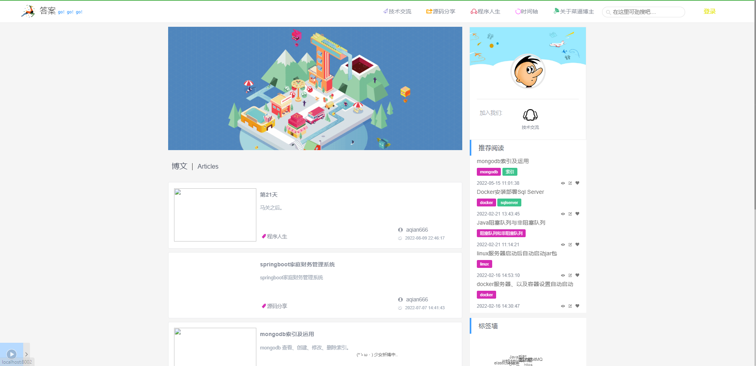The image size is (756, 366).
Task: Click the heart icon on the 2022-02-21 11:14:21 row
Action: (577, 244)
